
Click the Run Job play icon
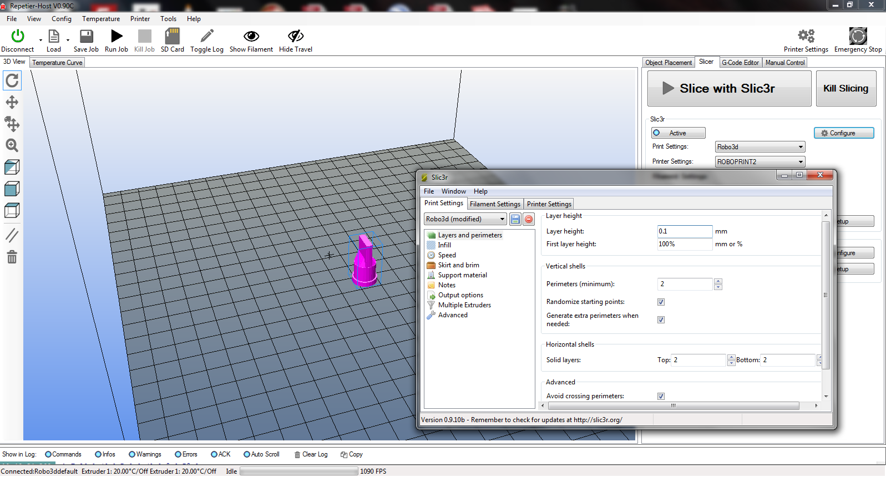[117, 37]
